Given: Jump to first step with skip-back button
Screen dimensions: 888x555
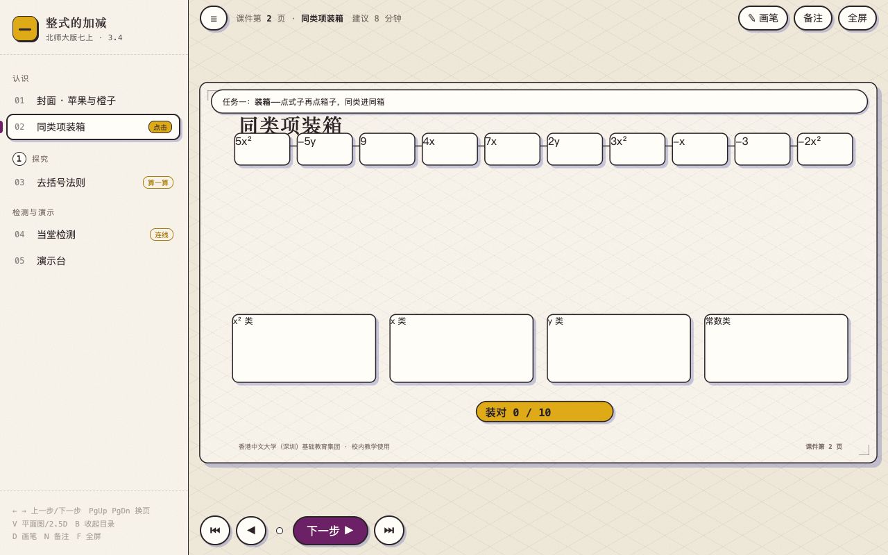Looking at the screenshot, I should coord(215,530).
